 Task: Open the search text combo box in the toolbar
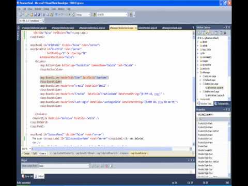pyautogui.click(x=112, y=14)
